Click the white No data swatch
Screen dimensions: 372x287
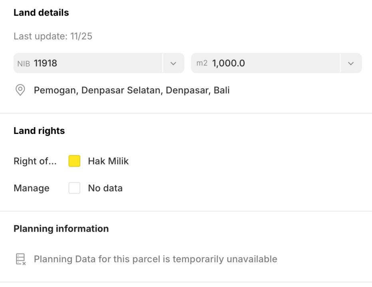tap(74, 188)
